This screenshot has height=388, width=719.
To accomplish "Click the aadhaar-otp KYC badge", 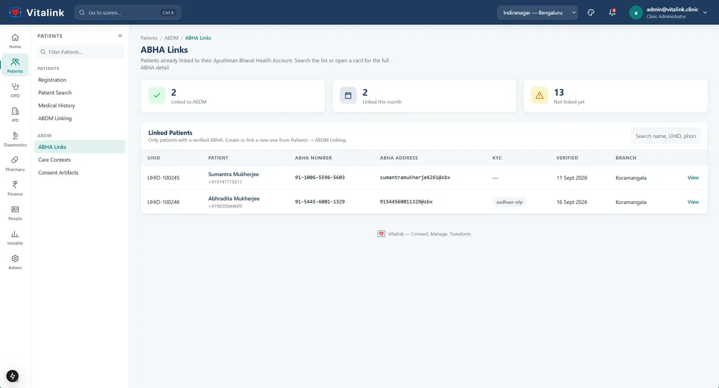I will point(509,202).
